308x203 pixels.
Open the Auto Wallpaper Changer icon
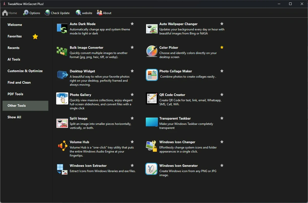tap(152, 29)
